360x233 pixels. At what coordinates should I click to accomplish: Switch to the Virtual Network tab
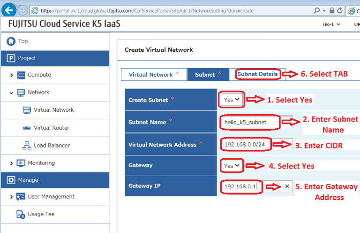click(x=154, y=75)
